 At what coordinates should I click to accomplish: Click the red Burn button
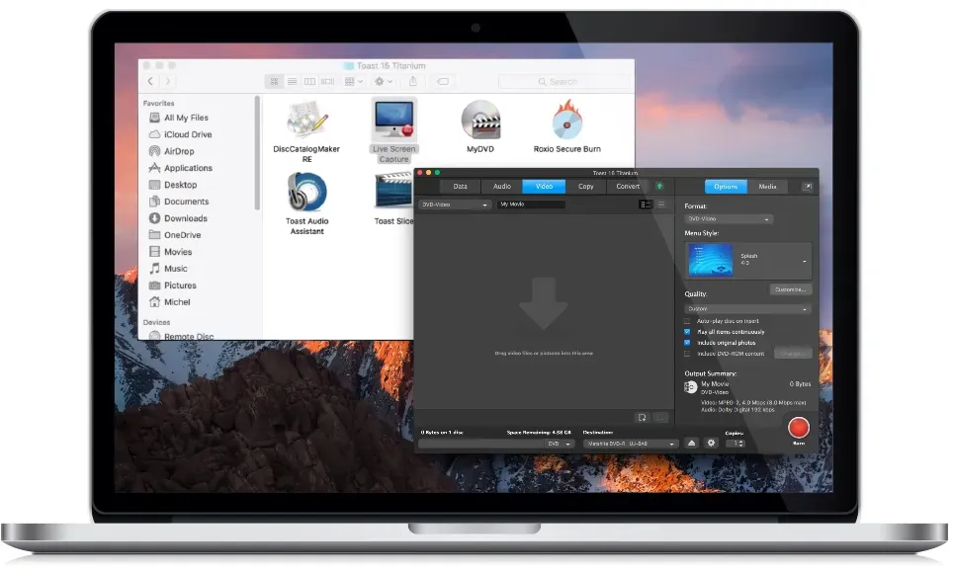point(799,428)
